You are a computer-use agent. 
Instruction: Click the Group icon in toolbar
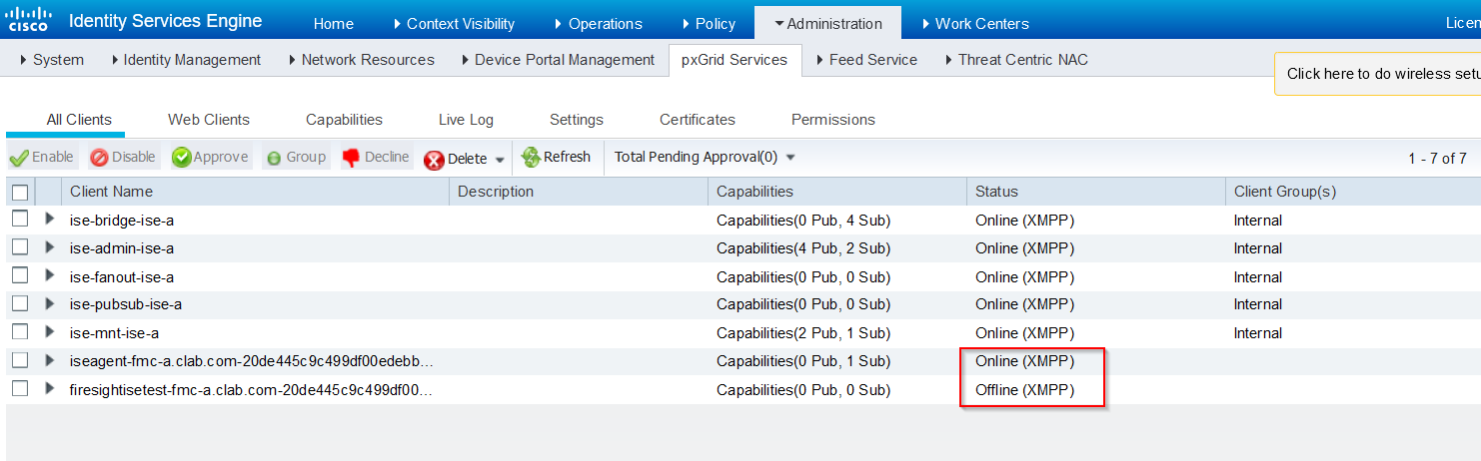coord(273,158)
